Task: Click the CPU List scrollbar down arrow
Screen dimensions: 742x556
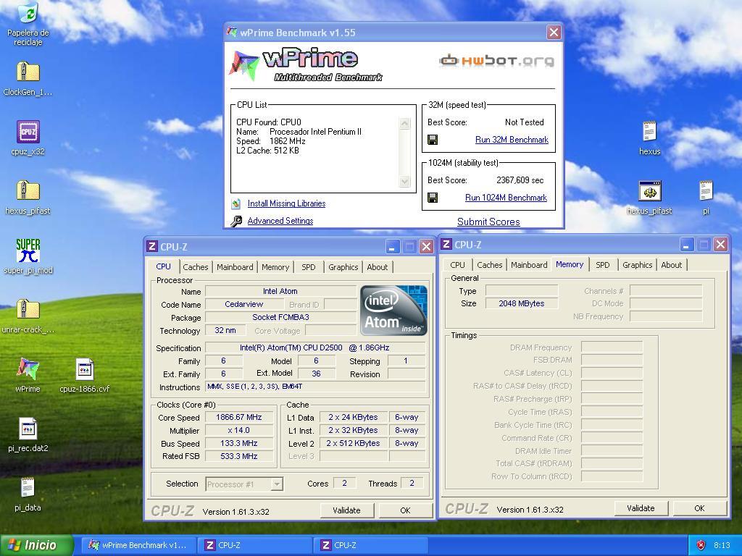Action: 404,181
